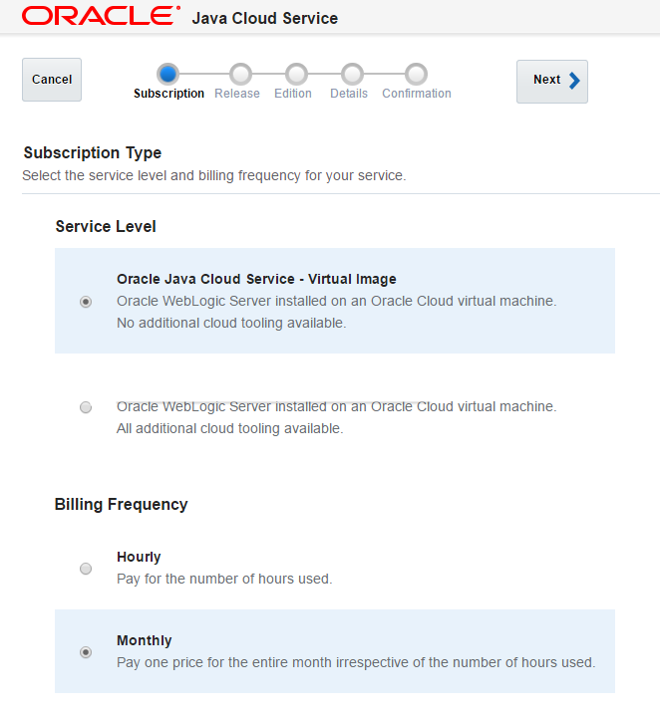Click the Confirmation step label
The height and width of the screenshot is (710, 660).
pos(417,94)
